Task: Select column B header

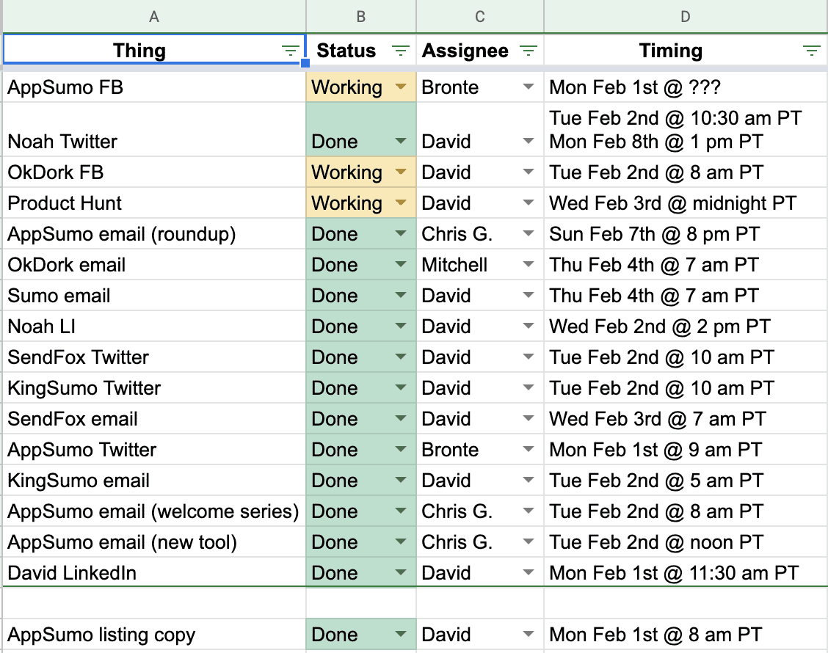Action: pyautogui.click(x=361, y=16)
